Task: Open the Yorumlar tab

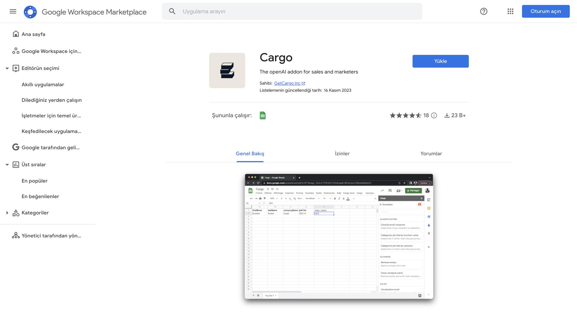Action: tap(431, 153)
